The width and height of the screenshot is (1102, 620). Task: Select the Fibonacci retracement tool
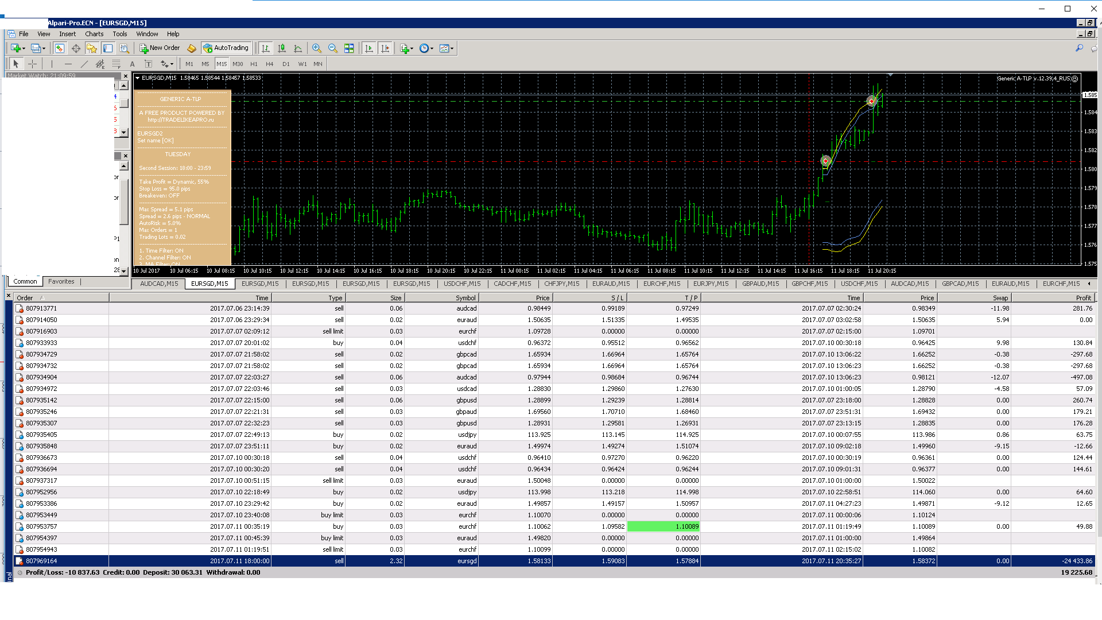pos(116,64)
